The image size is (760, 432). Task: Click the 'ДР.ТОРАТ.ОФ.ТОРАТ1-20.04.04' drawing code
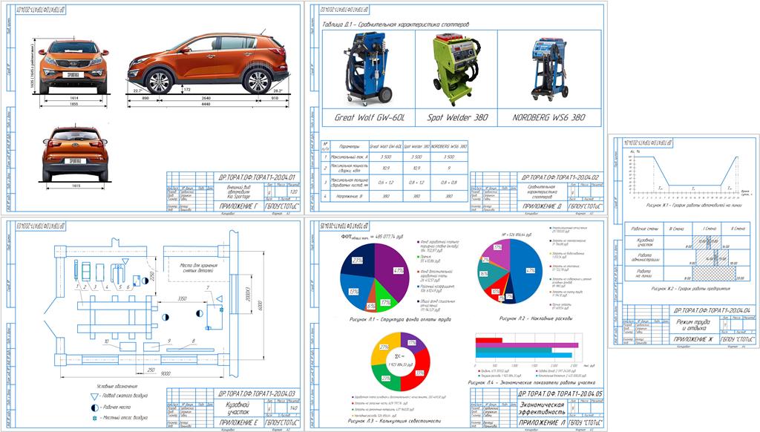point(712,310)
